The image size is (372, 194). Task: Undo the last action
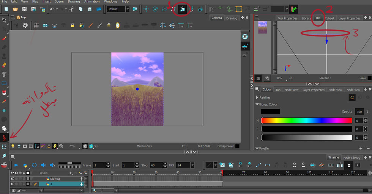pos(52,9)
